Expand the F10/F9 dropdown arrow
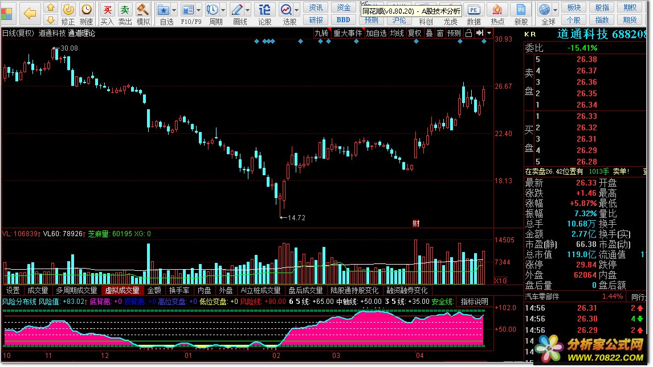Viewport: 653px width, 367px height. [x=199, y=10]
